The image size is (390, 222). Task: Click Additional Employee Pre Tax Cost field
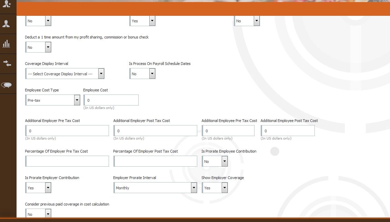tap(228, 131)
